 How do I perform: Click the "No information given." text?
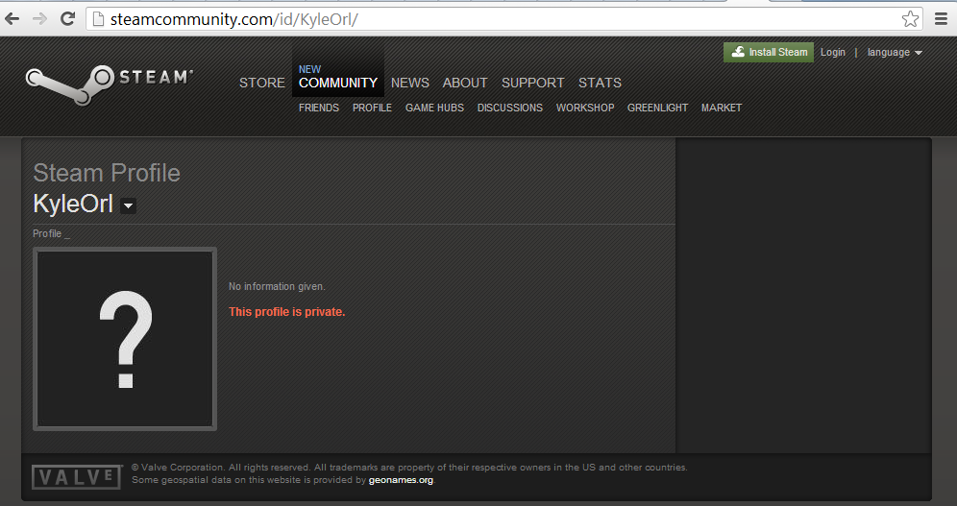[x=277, y=286]
